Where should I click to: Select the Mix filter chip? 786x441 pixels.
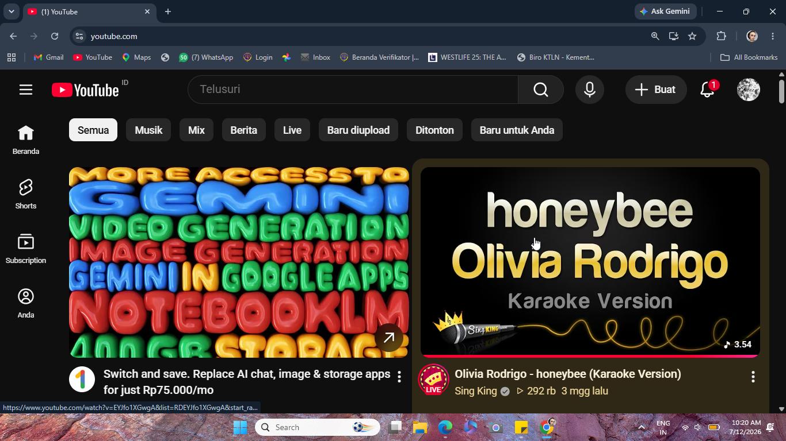pyautogui.click(x=196, y=130)
